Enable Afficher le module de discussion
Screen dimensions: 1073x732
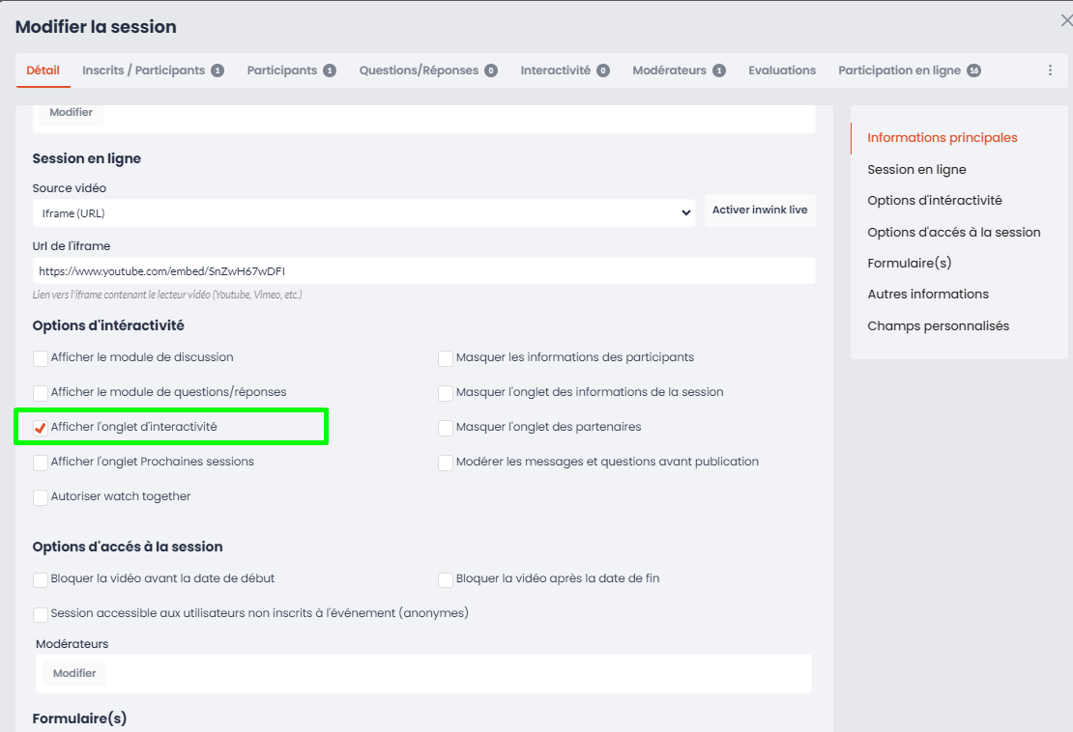point(41,358)
